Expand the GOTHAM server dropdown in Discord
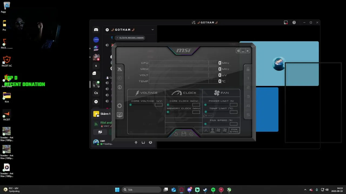 (152, 30)
